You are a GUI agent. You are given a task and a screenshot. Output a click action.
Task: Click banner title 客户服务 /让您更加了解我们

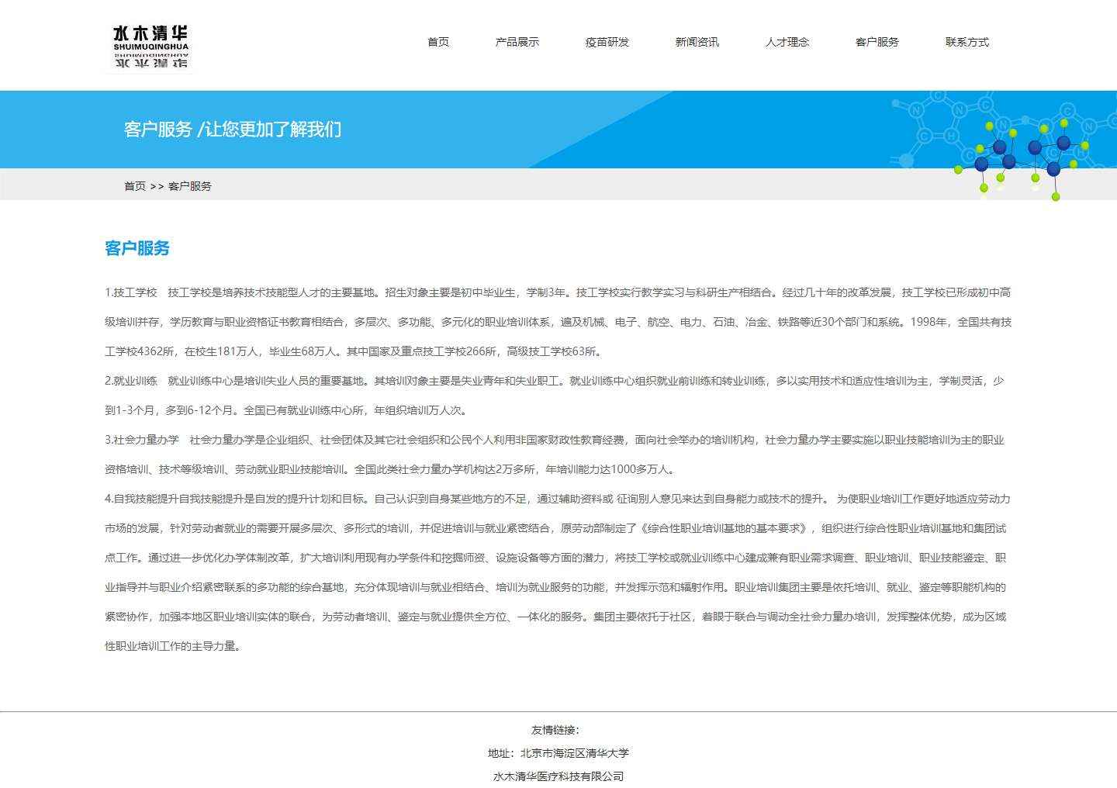232,130
